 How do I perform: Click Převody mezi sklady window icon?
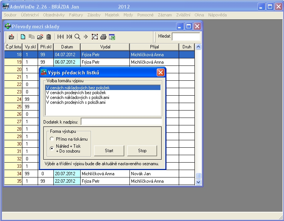(x=7, y=26)
